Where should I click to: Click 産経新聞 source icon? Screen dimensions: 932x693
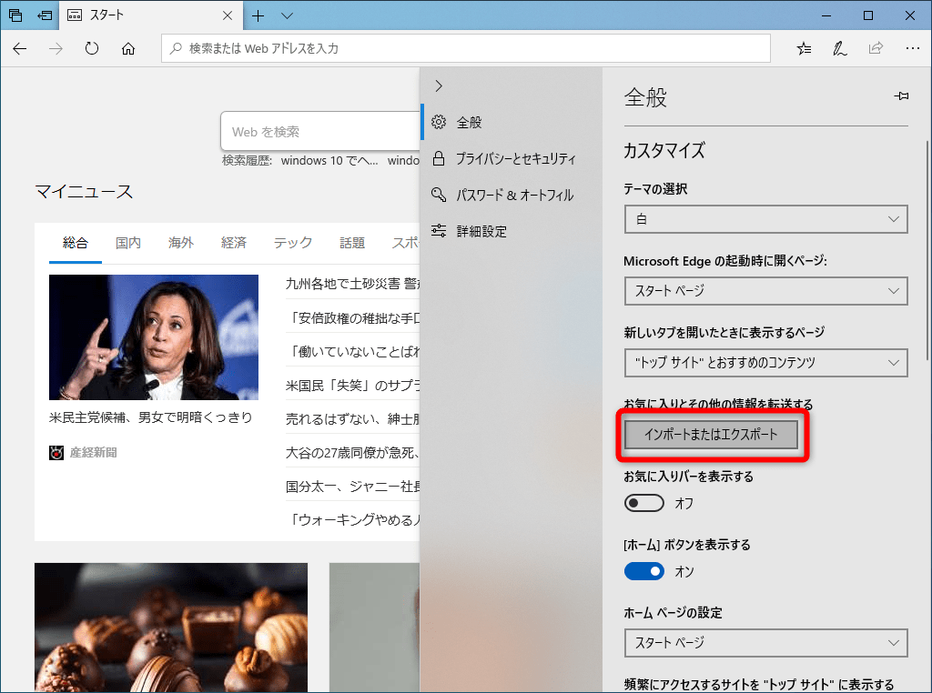point(56,453)
